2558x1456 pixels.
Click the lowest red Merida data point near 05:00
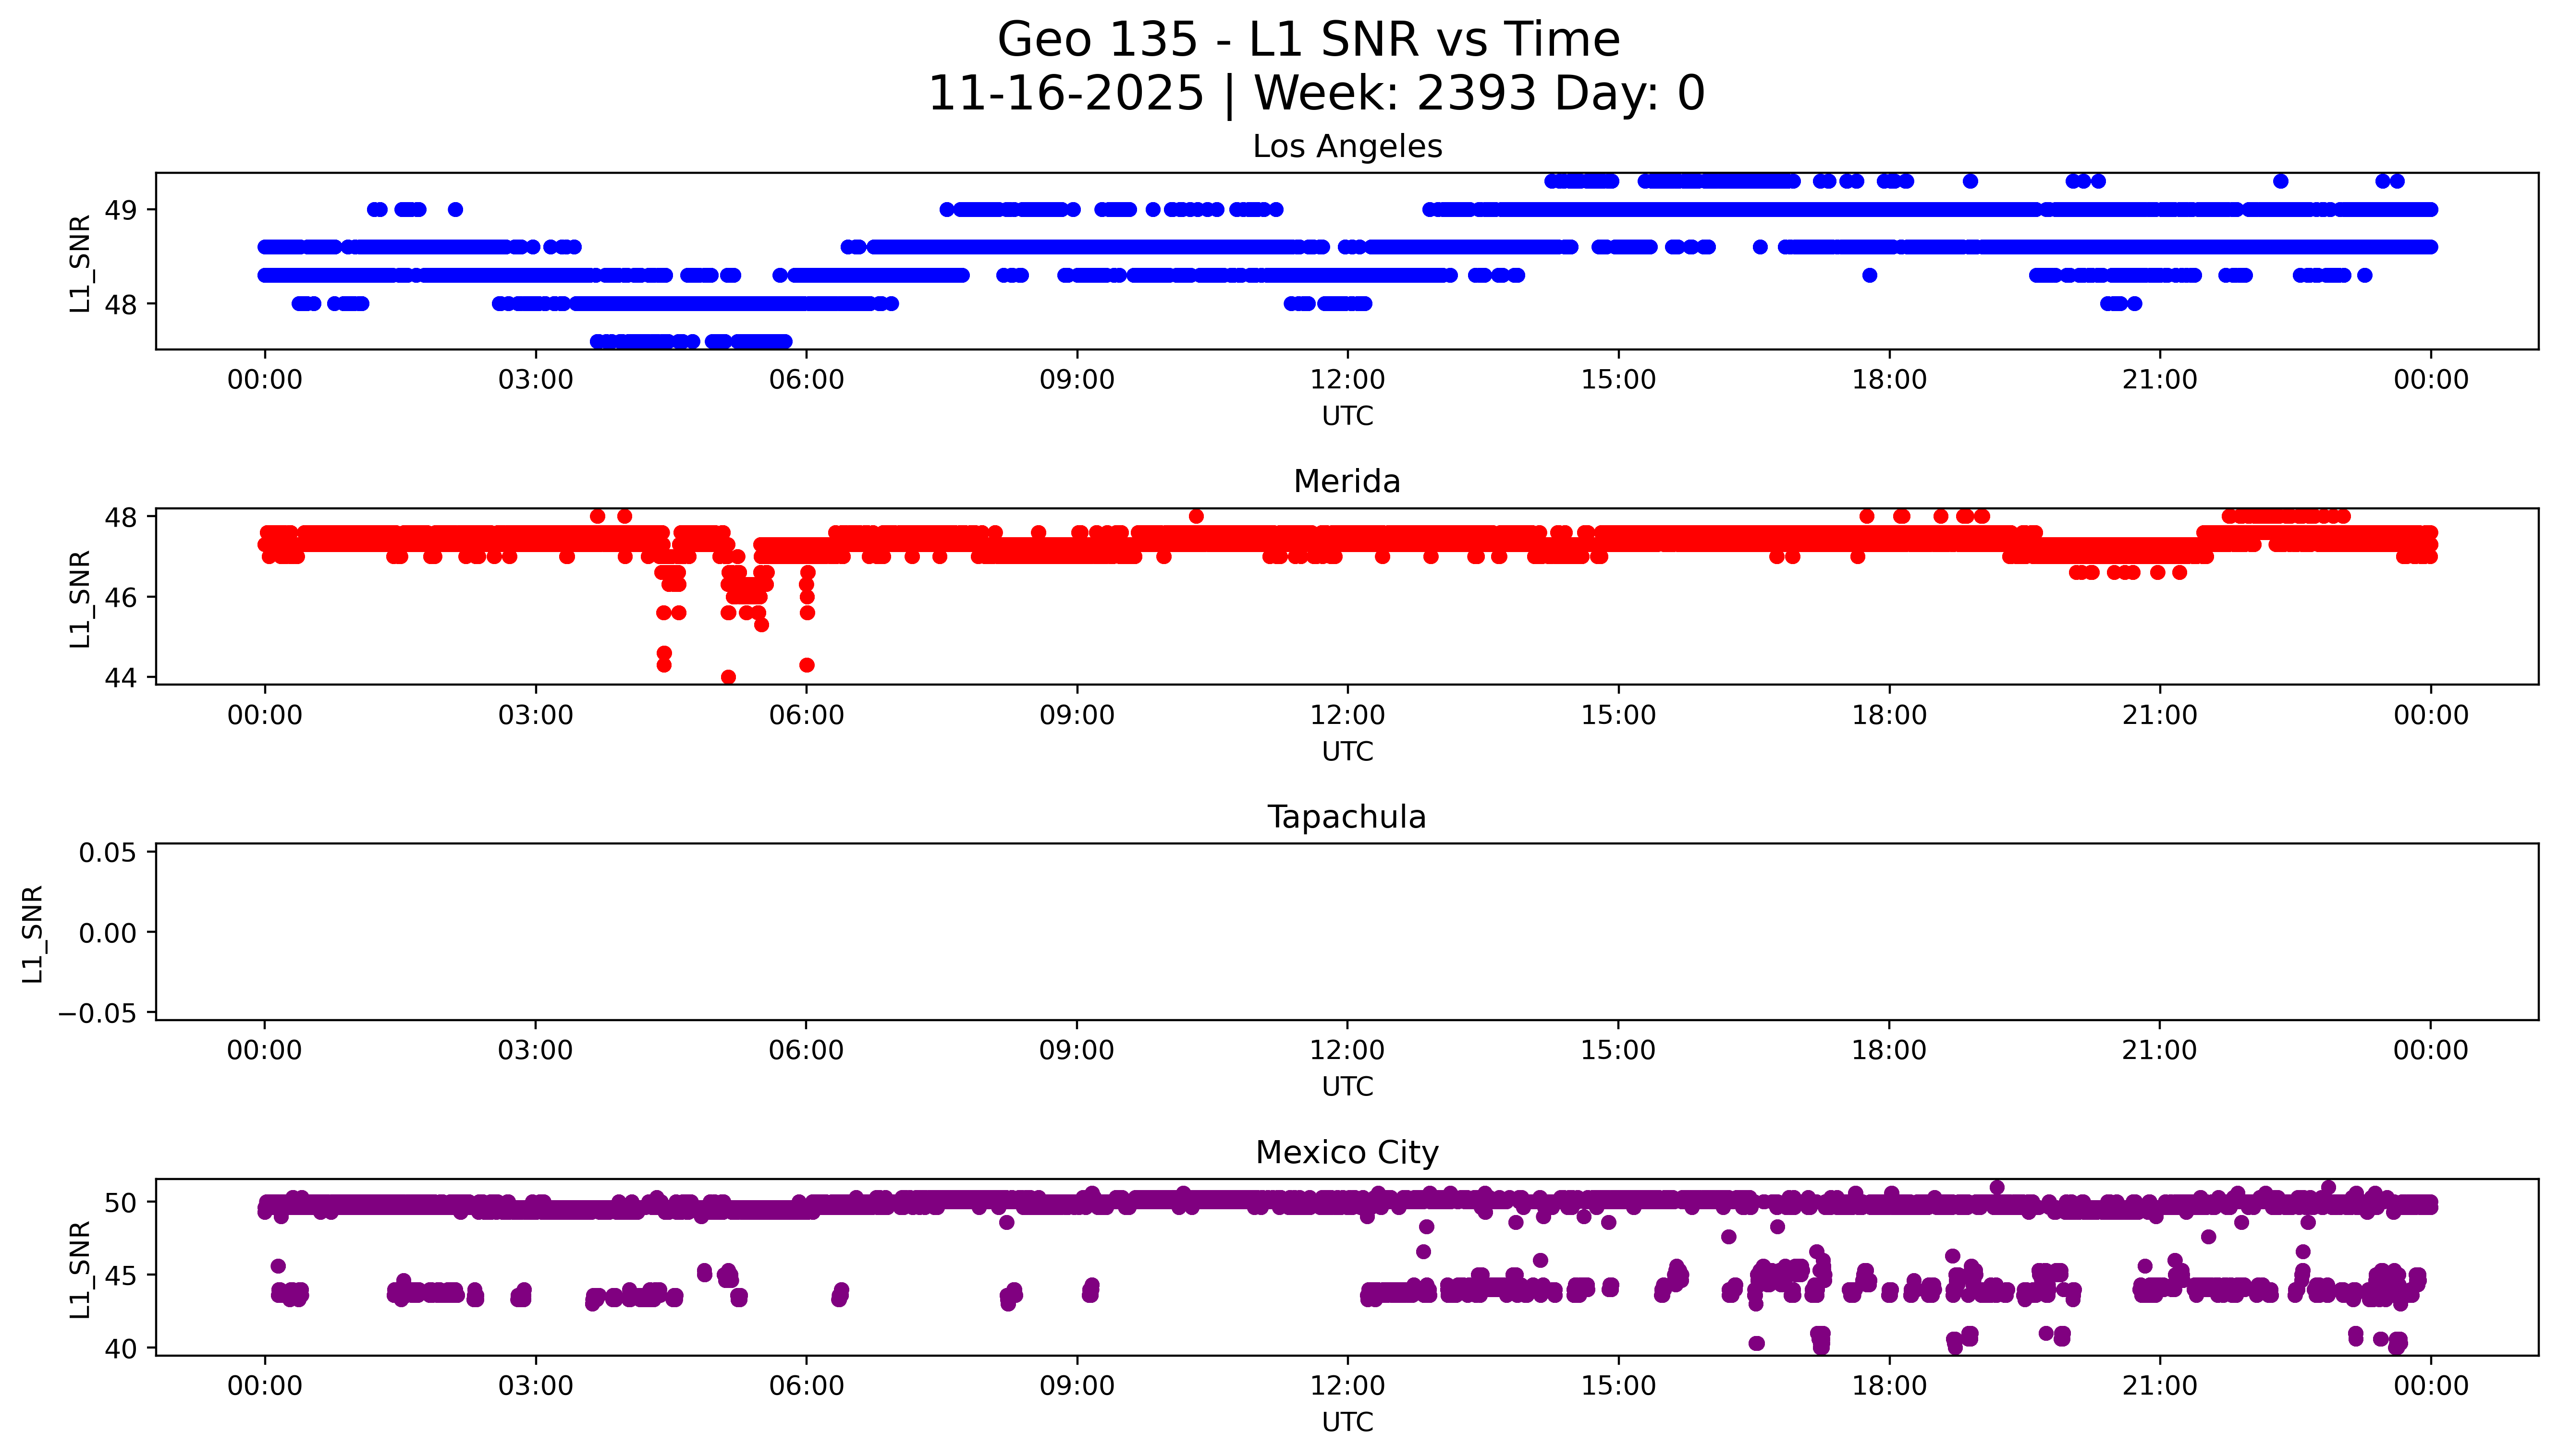point(728,677)
